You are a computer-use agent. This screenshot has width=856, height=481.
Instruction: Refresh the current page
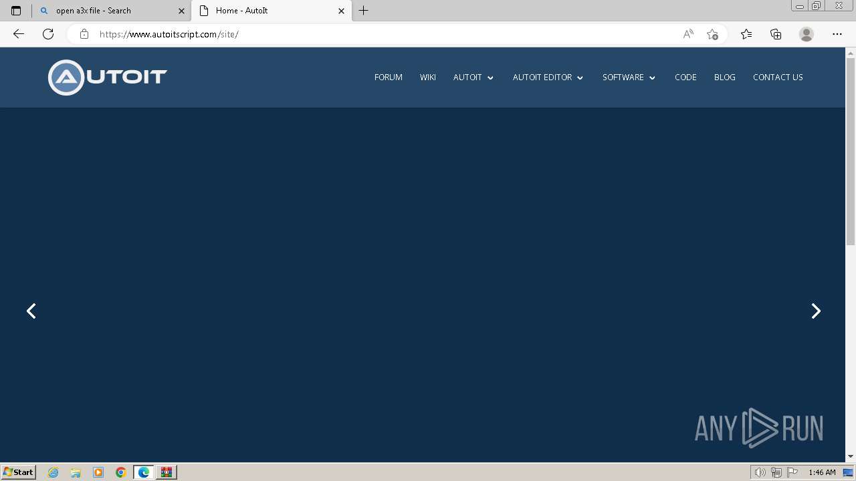coord(48,34)
